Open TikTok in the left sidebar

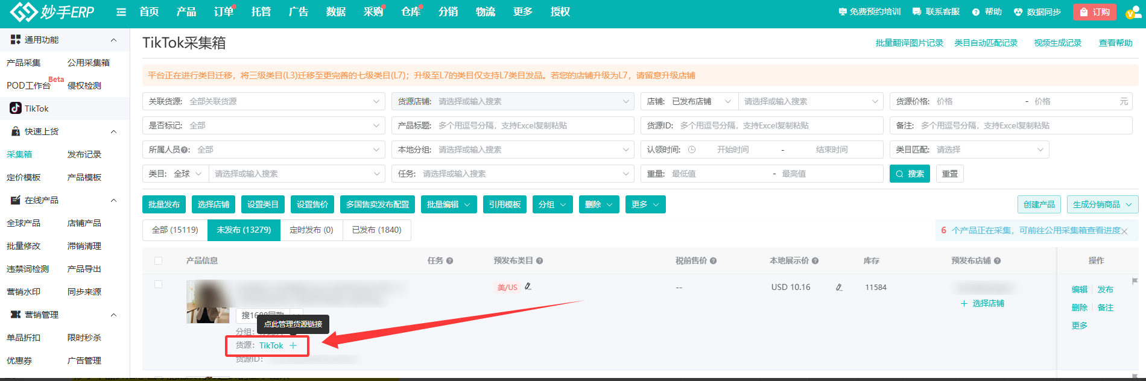36,109
